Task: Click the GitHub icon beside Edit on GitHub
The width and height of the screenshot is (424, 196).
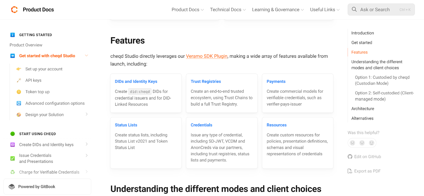Action: pos(350,157)
